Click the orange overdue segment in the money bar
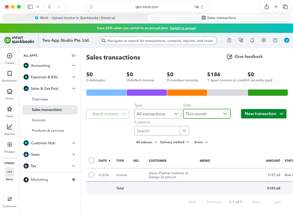The height and width of the screenshot is (216, 293). point(187,92)
